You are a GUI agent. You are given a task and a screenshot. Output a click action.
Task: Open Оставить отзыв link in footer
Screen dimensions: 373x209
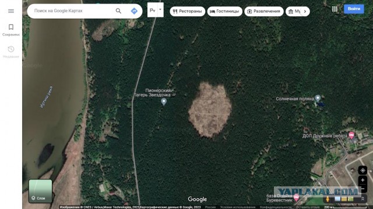click(x=308, y=207)
